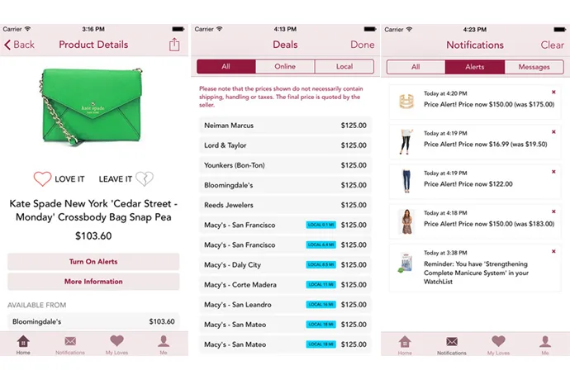Switch to the Alerts notifications tab
The image size is (570, 380).
click(475, 67)
